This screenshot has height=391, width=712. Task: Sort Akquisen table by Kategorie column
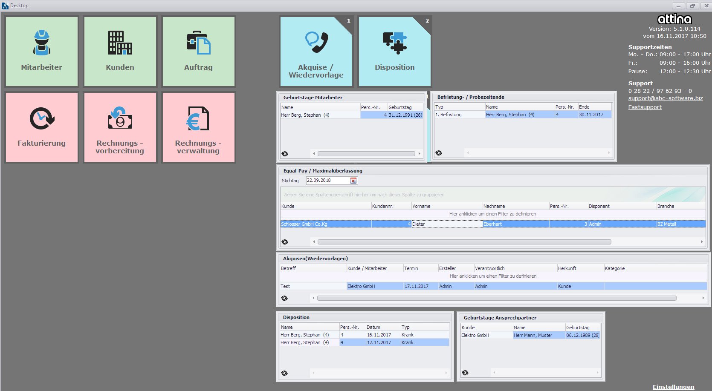(655, 268)
